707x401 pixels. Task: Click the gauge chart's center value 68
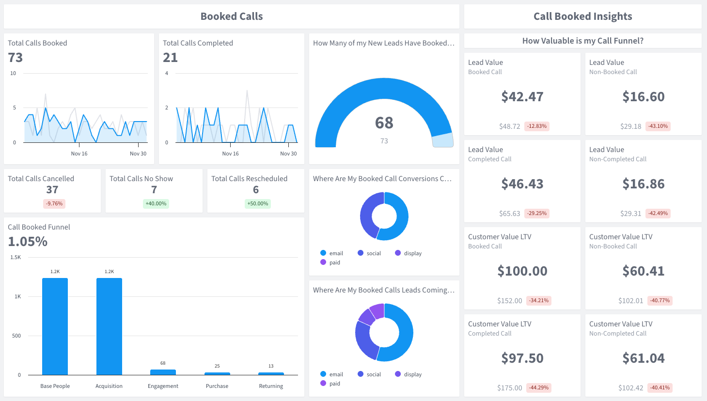[x=384, y=123]
